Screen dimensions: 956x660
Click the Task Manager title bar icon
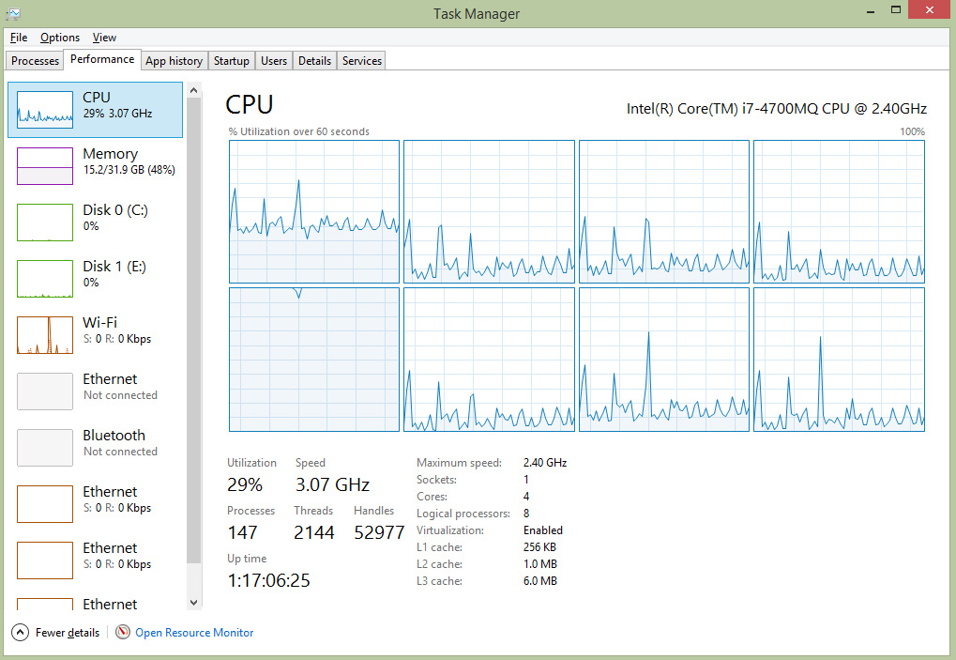tap(13, 13)
